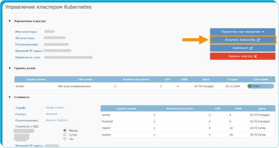Click the Создан column header
279x148 pixels.
233,79
